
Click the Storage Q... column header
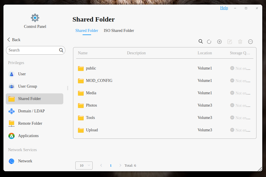240,53
